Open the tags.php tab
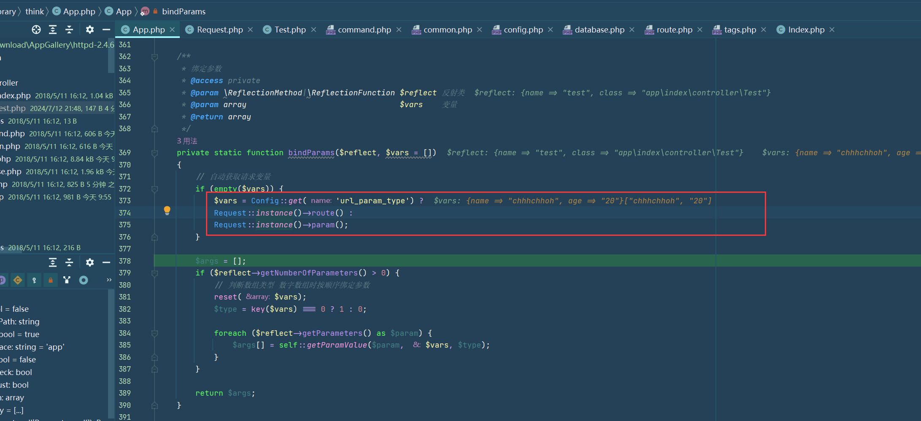 click(740, 30)
